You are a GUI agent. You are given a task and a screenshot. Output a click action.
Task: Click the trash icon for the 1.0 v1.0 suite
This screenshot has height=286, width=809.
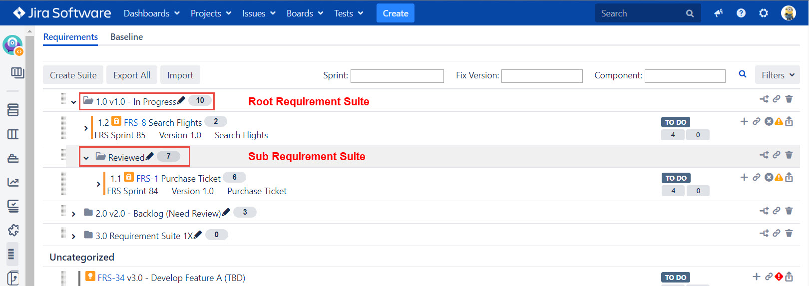click(789, 99)
